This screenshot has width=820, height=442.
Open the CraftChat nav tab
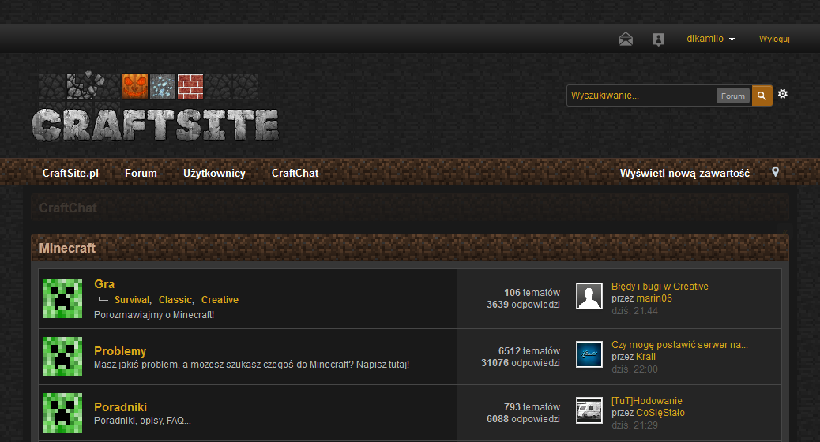(x=295, y=173)
